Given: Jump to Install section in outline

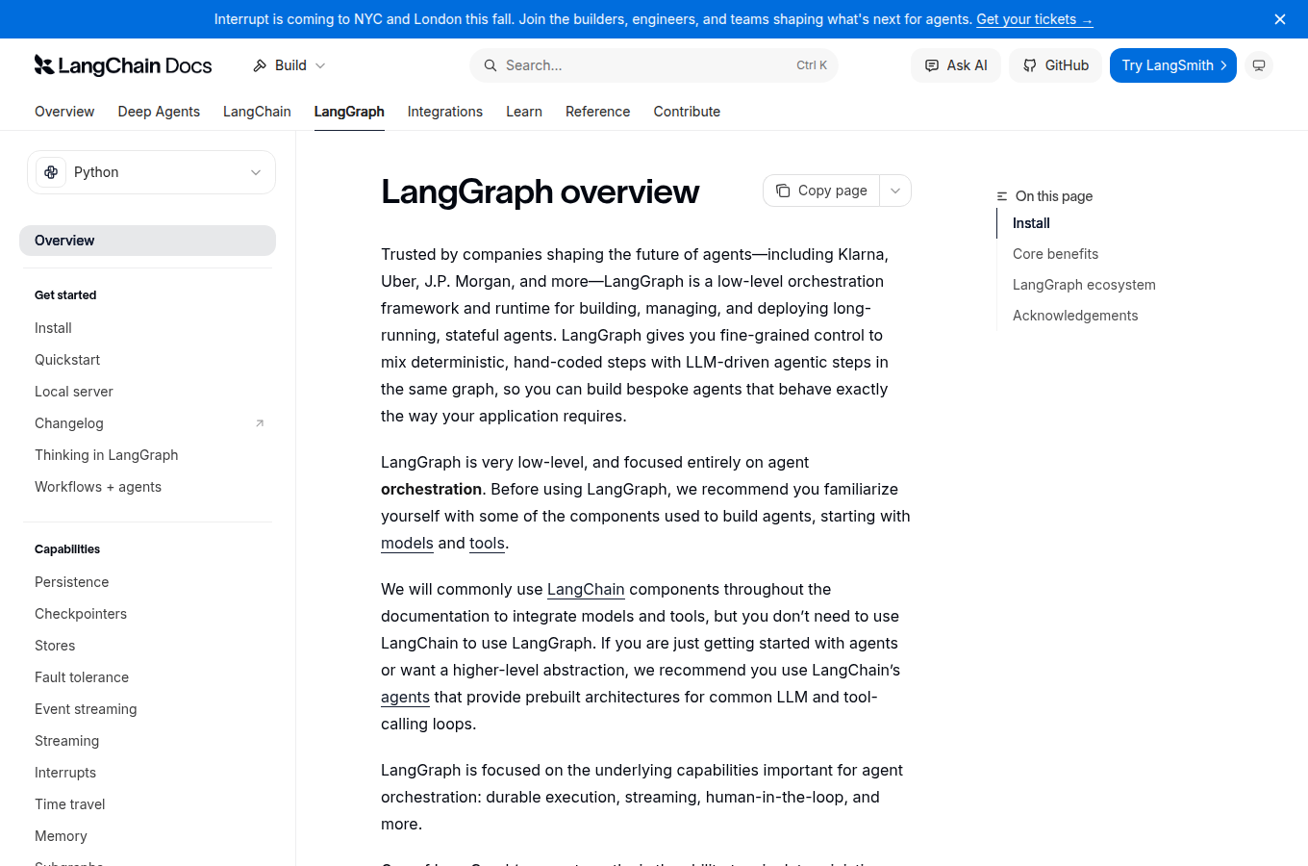Looking at the screenshot, I should coord(1031,223).
